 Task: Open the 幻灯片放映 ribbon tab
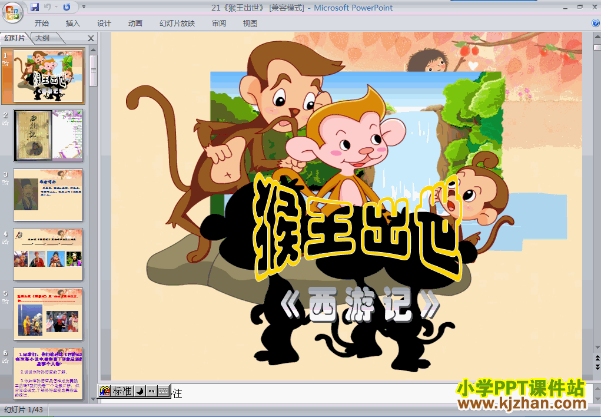point(177,24)
